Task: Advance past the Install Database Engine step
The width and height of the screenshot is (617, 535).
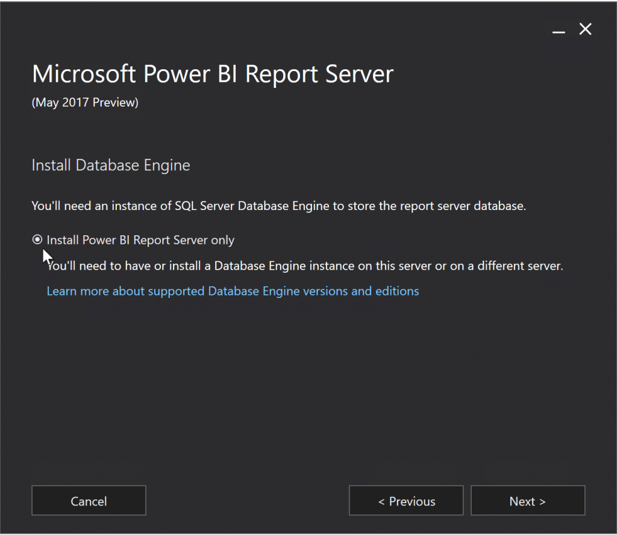Action: (x=527, y=501)
